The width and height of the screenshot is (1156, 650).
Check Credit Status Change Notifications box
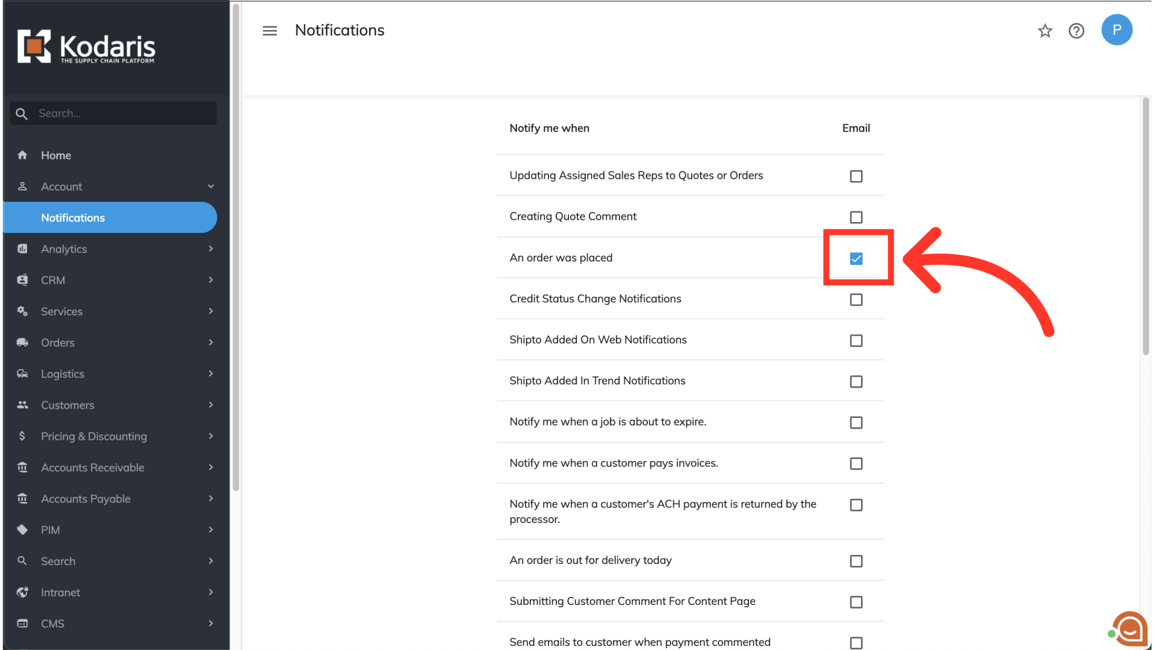click(856, 300)
